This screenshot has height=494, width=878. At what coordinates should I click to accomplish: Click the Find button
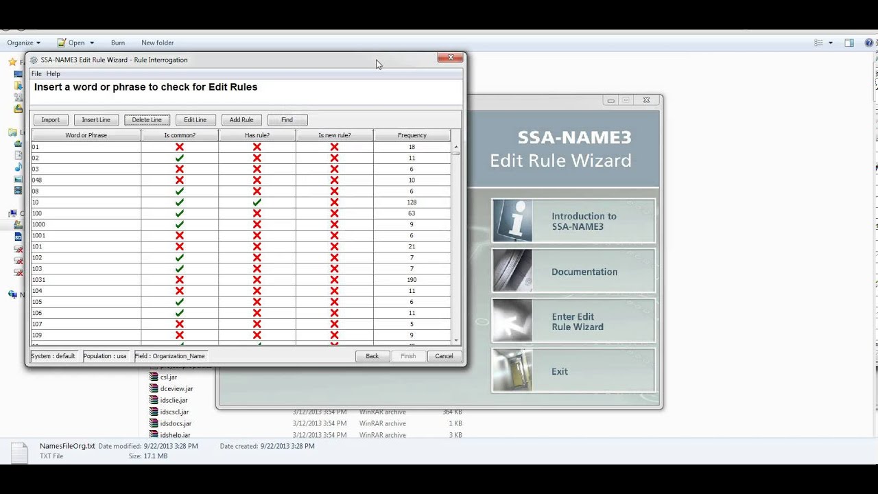coord(287,119)
